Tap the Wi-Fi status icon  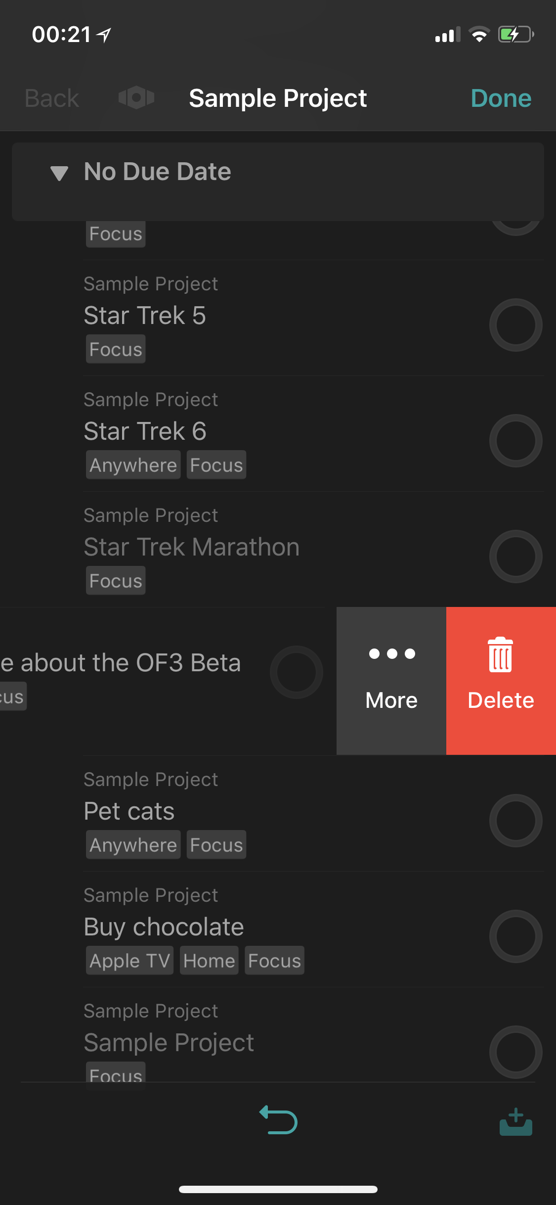point(479,35)
